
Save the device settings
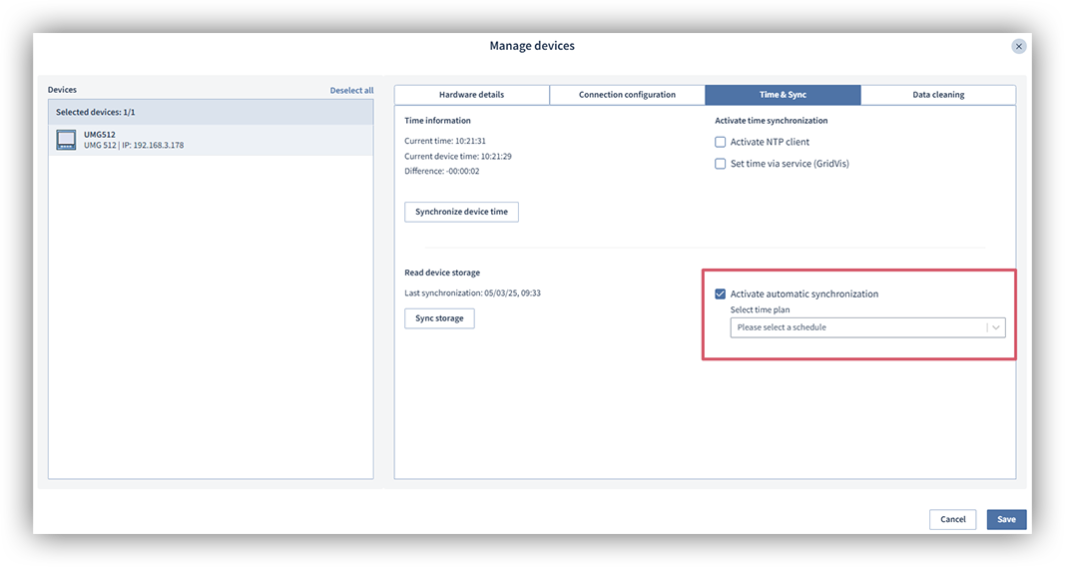[1006, 519]
